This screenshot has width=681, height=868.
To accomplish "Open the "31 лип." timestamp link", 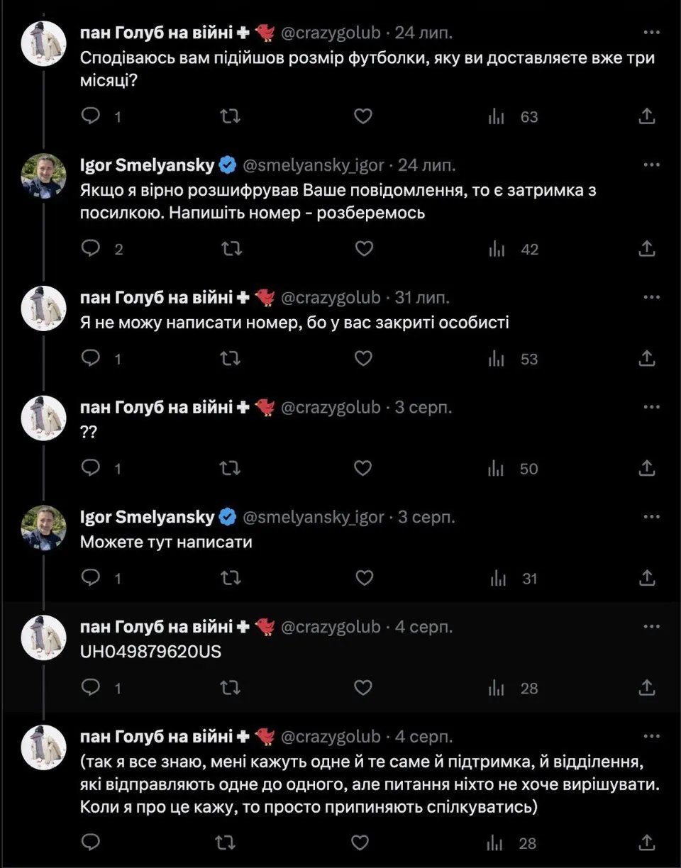I will [x=423, y=298].
